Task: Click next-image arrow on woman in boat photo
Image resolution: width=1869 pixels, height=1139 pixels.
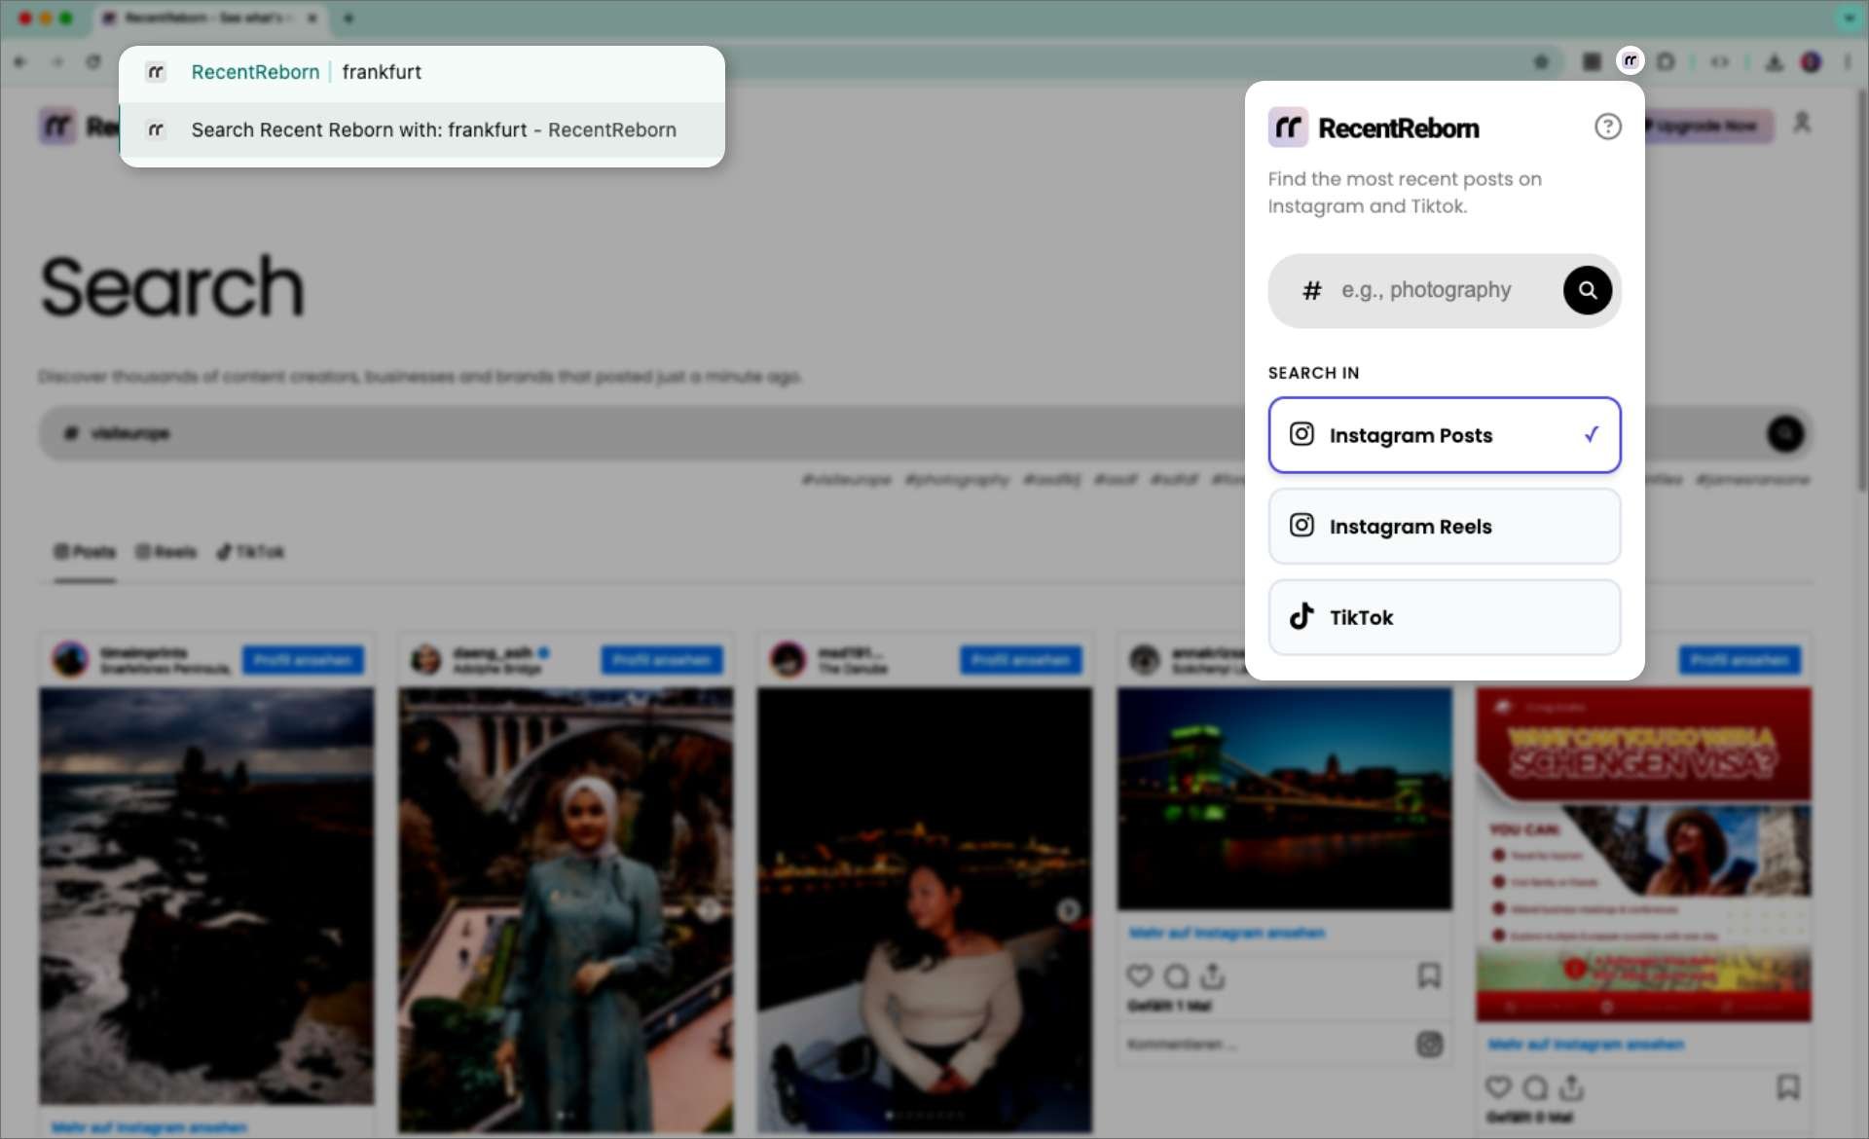Action: tap(1069, 910)
